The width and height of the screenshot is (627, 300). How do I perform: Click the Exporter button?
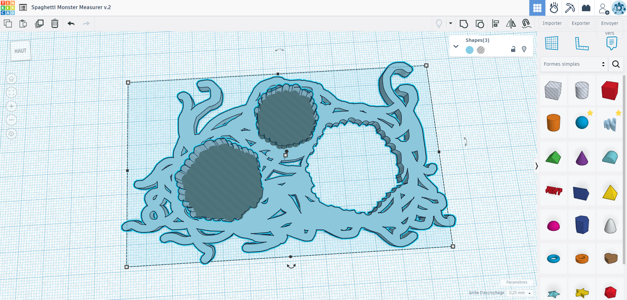coord(581,23)
